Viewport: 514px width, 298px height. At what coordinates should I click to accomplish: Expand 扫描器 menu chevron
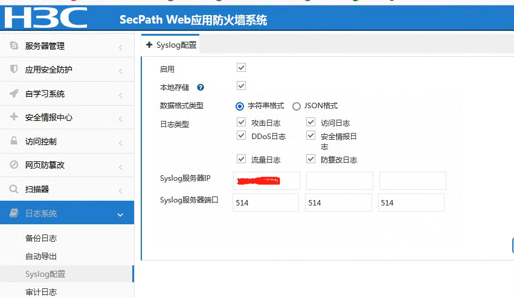click(x=120, y=190)
